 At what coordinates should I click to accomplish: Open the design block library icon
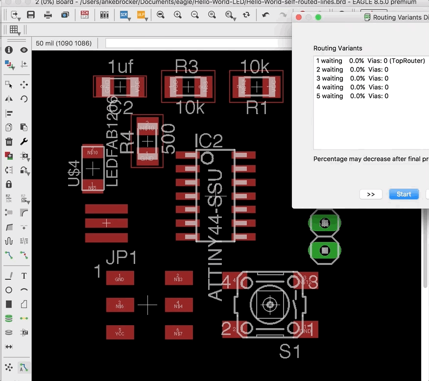click(x=104, y=15)
